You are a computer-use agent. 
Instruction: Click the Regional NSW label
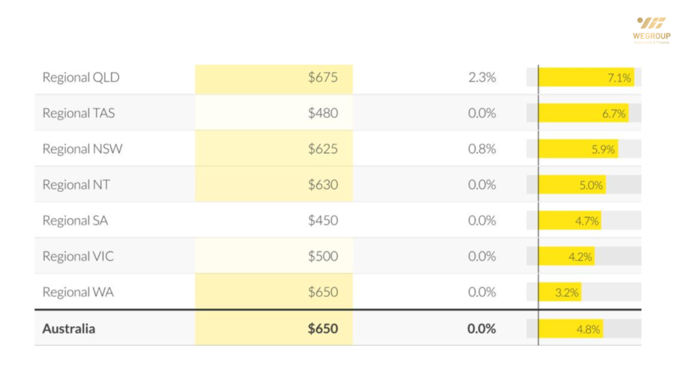pyautogui.click(x=82, y=149)
